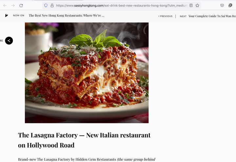Open tracking protection shield icon
This screenshot has width=236, height=162.
pos(46,6)
